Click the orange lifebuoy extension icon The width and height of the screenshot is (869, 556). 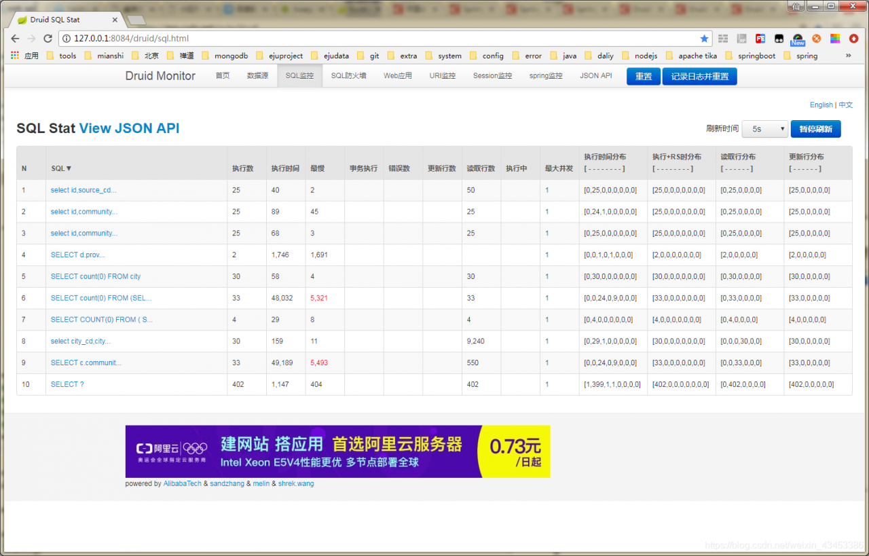pos(817,39)
